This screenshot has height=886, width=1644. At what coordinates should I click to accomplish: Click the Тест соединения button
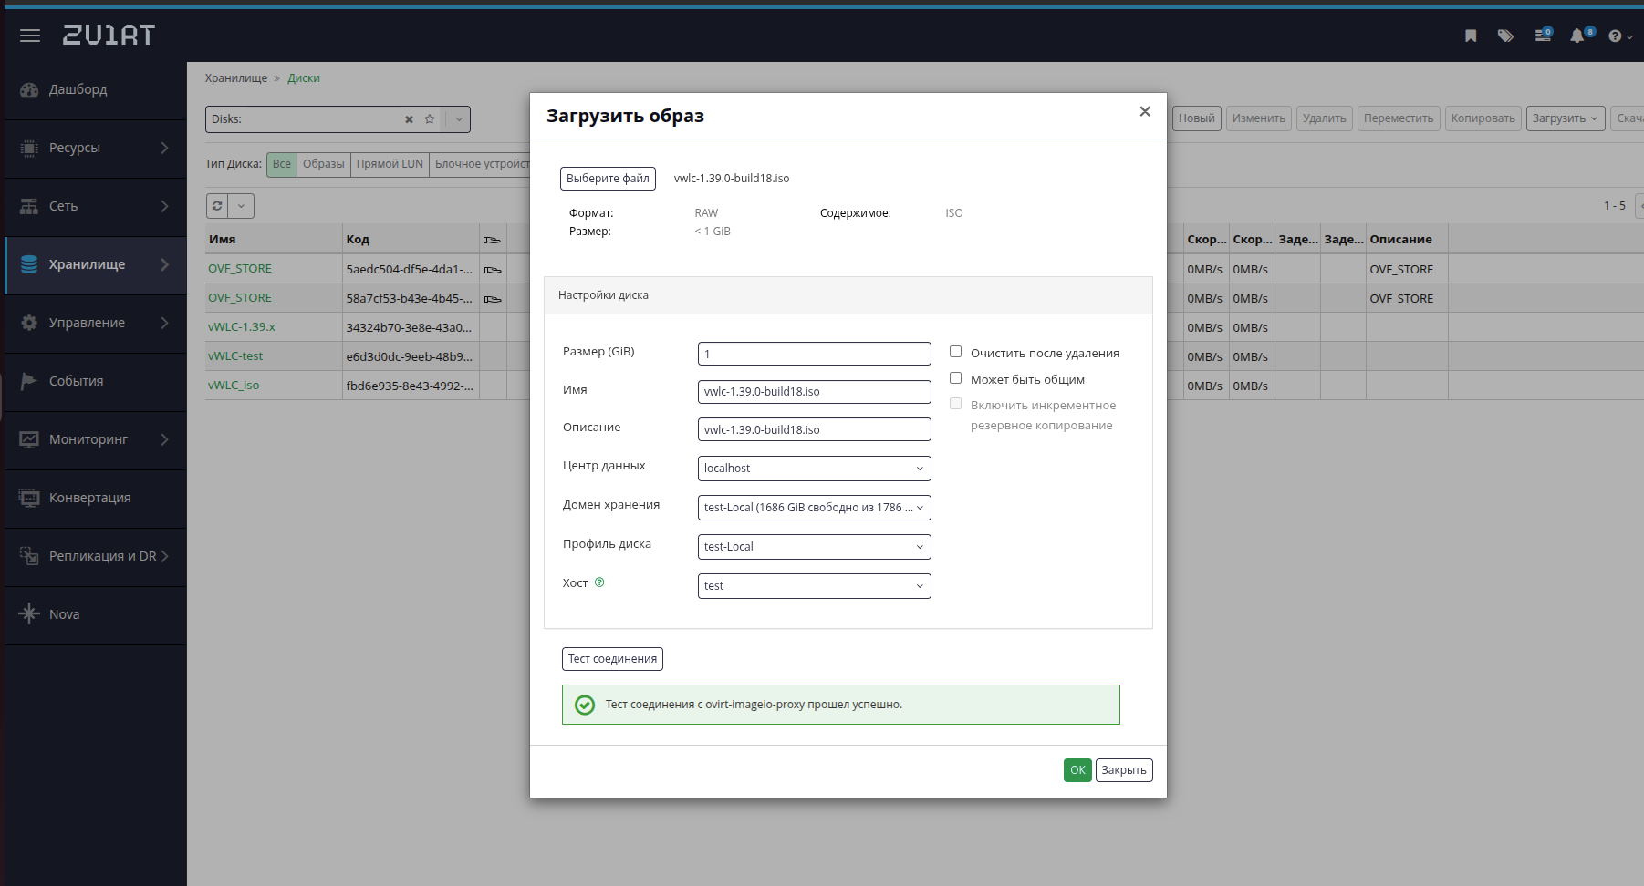612,659
